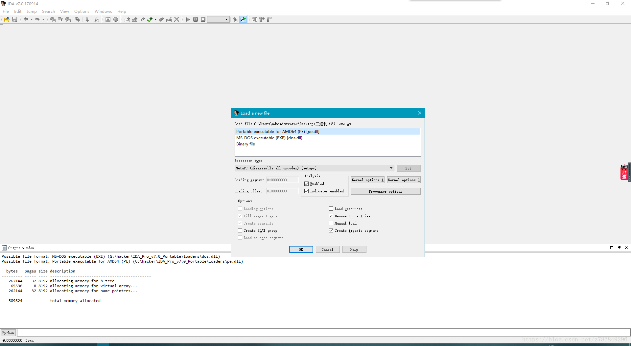Screen dimensions: 631x346
Task: Click the convert-to-data toolbar icon
Action: click(x=135, y=20)
